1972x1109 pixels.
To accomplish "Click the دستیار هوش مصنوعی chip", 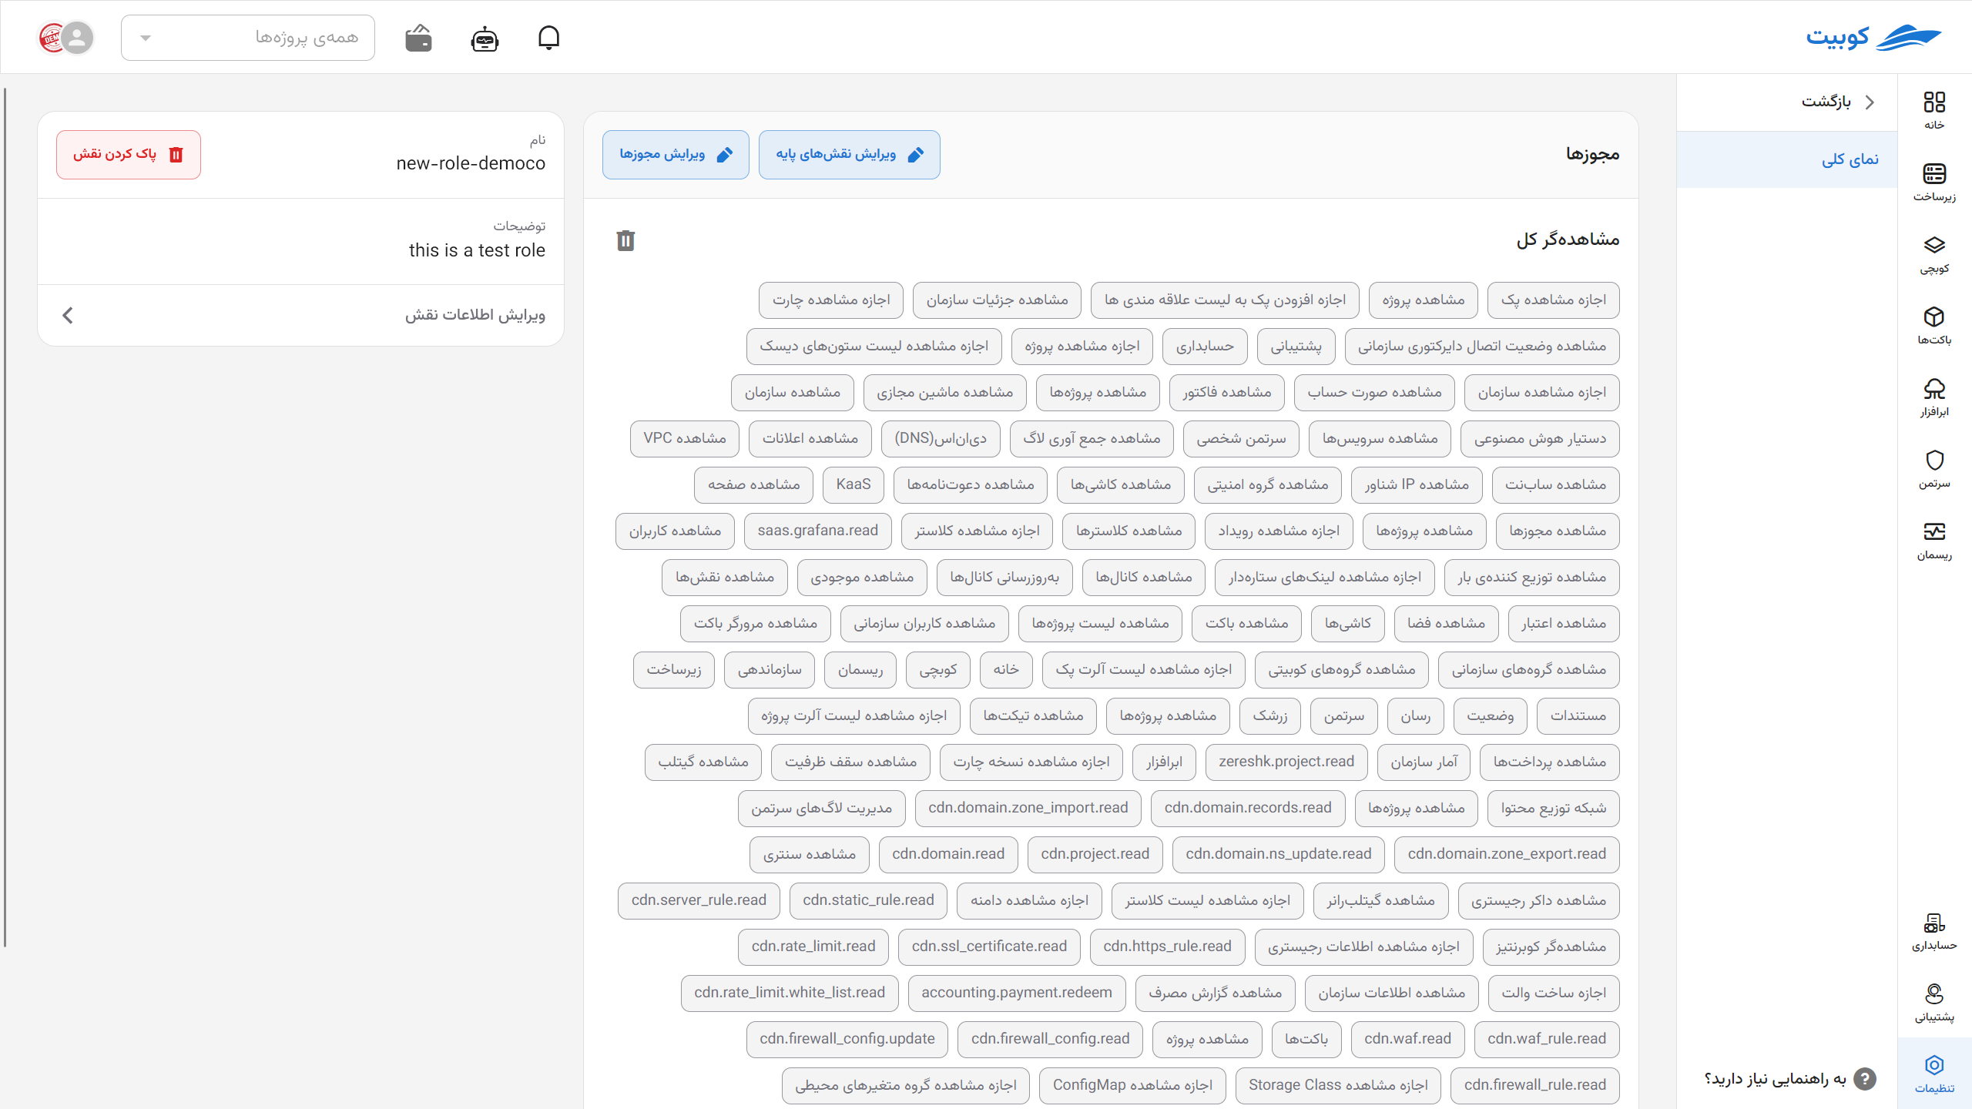I will coord(1540,439).
